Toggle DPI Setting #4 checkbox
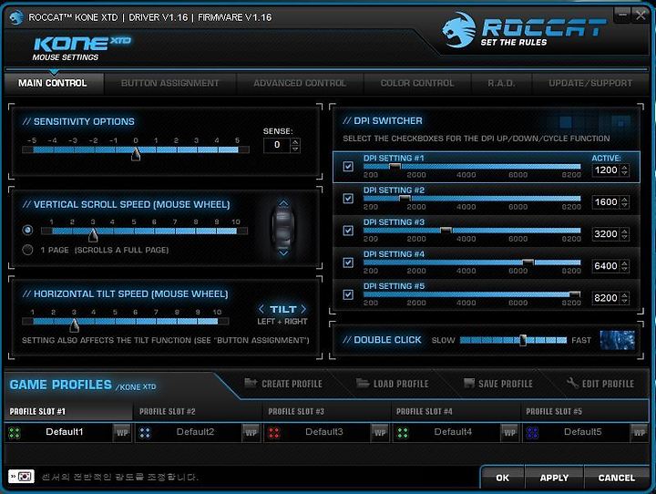The image size is (656, 494). [348, 262]
